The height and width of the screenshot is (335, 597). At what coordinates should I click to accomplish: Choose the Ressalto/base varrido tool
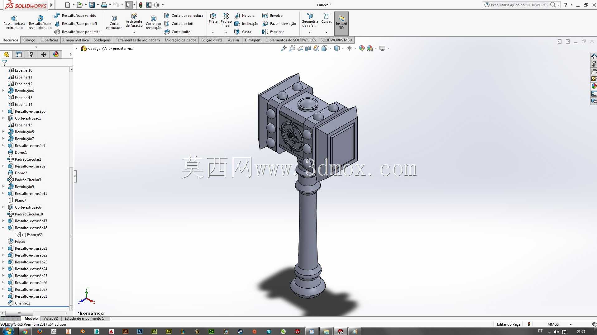pos(75,16)
